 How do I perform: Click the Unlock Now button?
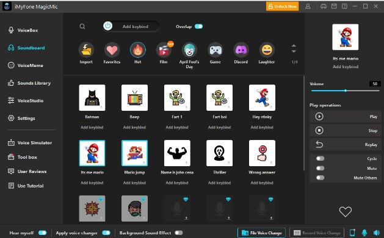click(283, 6)
